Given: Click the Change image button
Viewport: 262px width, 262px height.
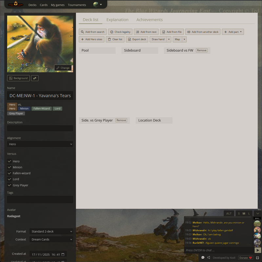Looking at the screenshot, I should [63, 68].
